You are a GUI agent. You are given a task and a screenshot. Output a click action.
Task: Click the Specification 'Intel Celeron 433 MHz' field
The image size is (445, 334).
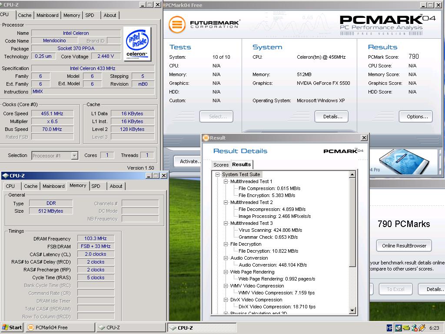point(93,68)
